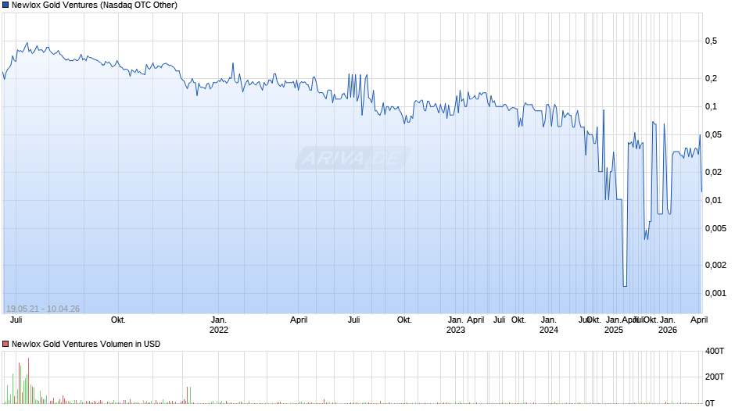
Task: Click the 0,02 price axis label
Action: [713, 173]
